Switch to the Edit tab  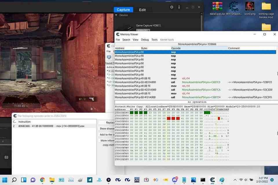tap(142, 10)
